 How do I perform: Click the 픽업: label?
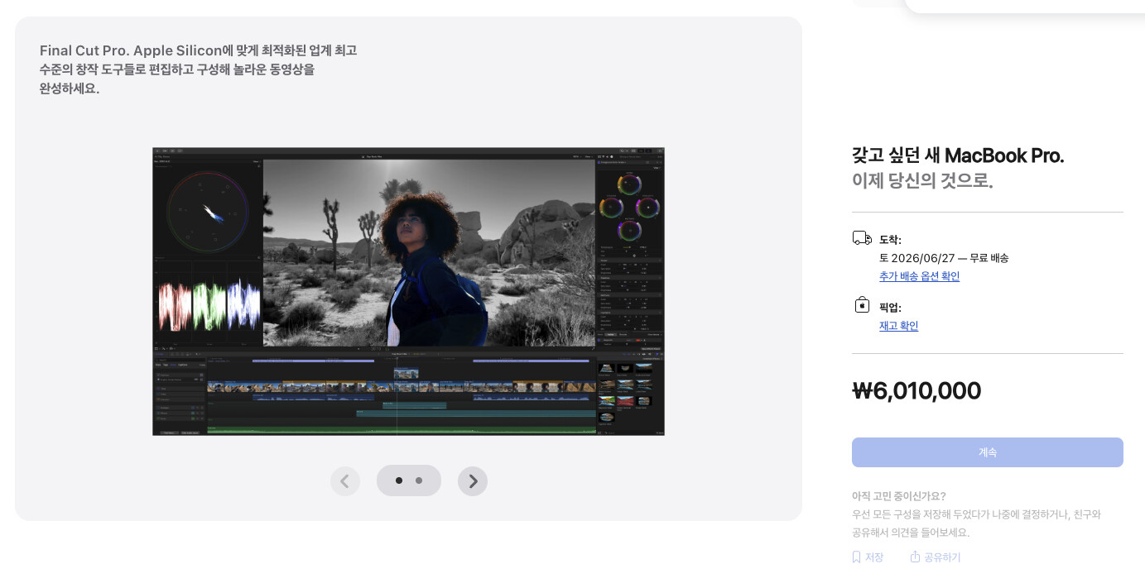click(x=890, y=308)
